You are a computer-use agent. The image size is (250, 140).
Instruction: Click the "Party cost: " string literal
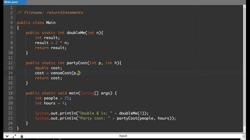click(94, 118)
